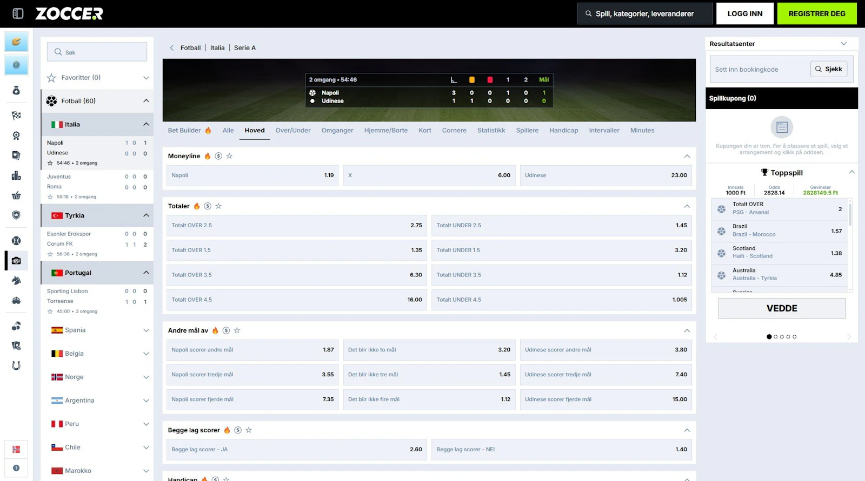Open the poker cards casino icon
Screen dimensions: 865x481
[16, 345]
